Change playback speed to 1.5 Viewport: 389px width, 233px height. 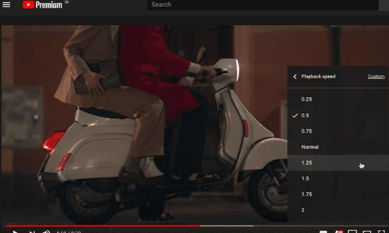tap(305, 179)
